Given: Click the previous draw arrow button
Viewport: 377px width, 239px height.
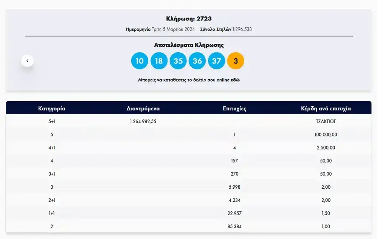Looking at the screenshot, I should pos(28,61).
